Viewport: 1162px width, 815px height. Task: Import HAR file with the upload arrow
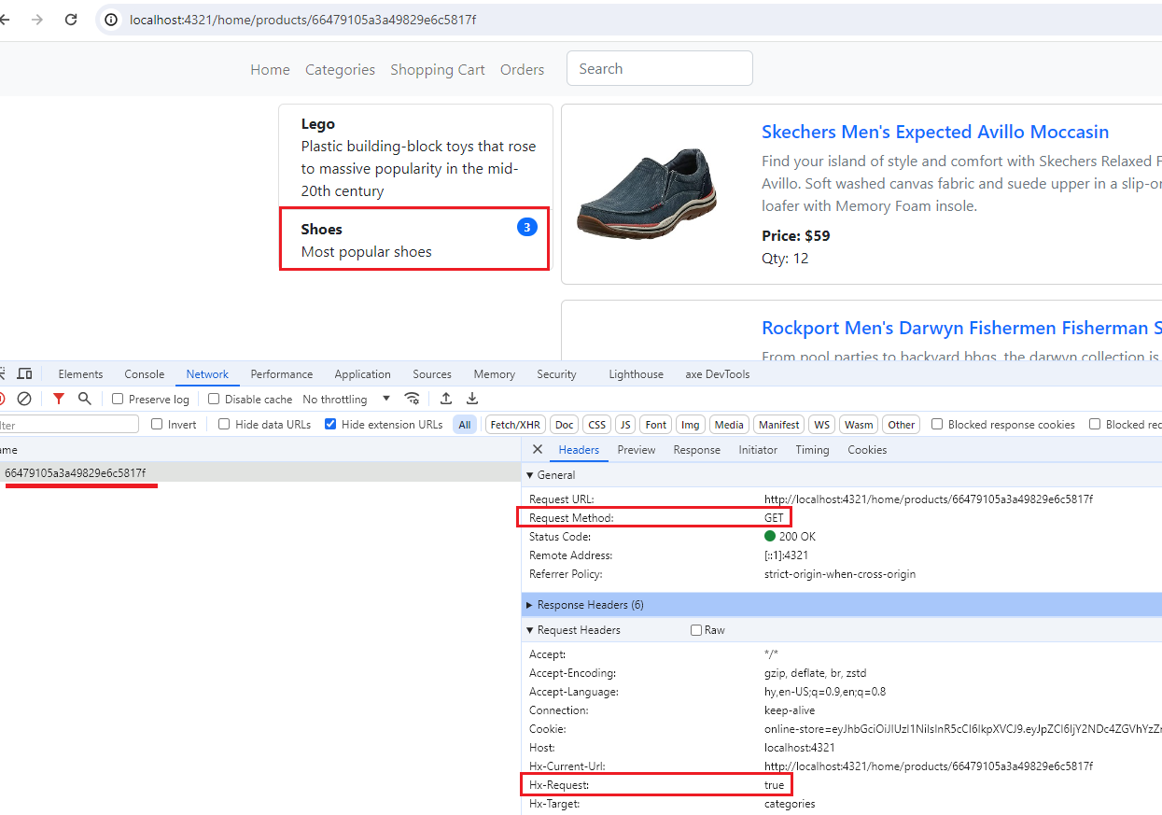(446, 399)
